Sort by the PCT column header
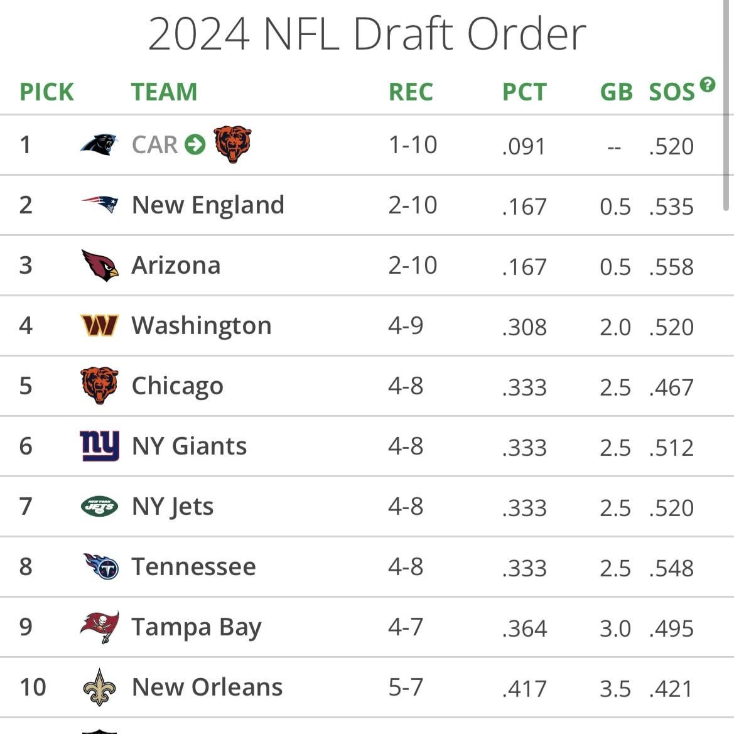The width and height of the screenshot is (734, 734). (x=524, y=92)
